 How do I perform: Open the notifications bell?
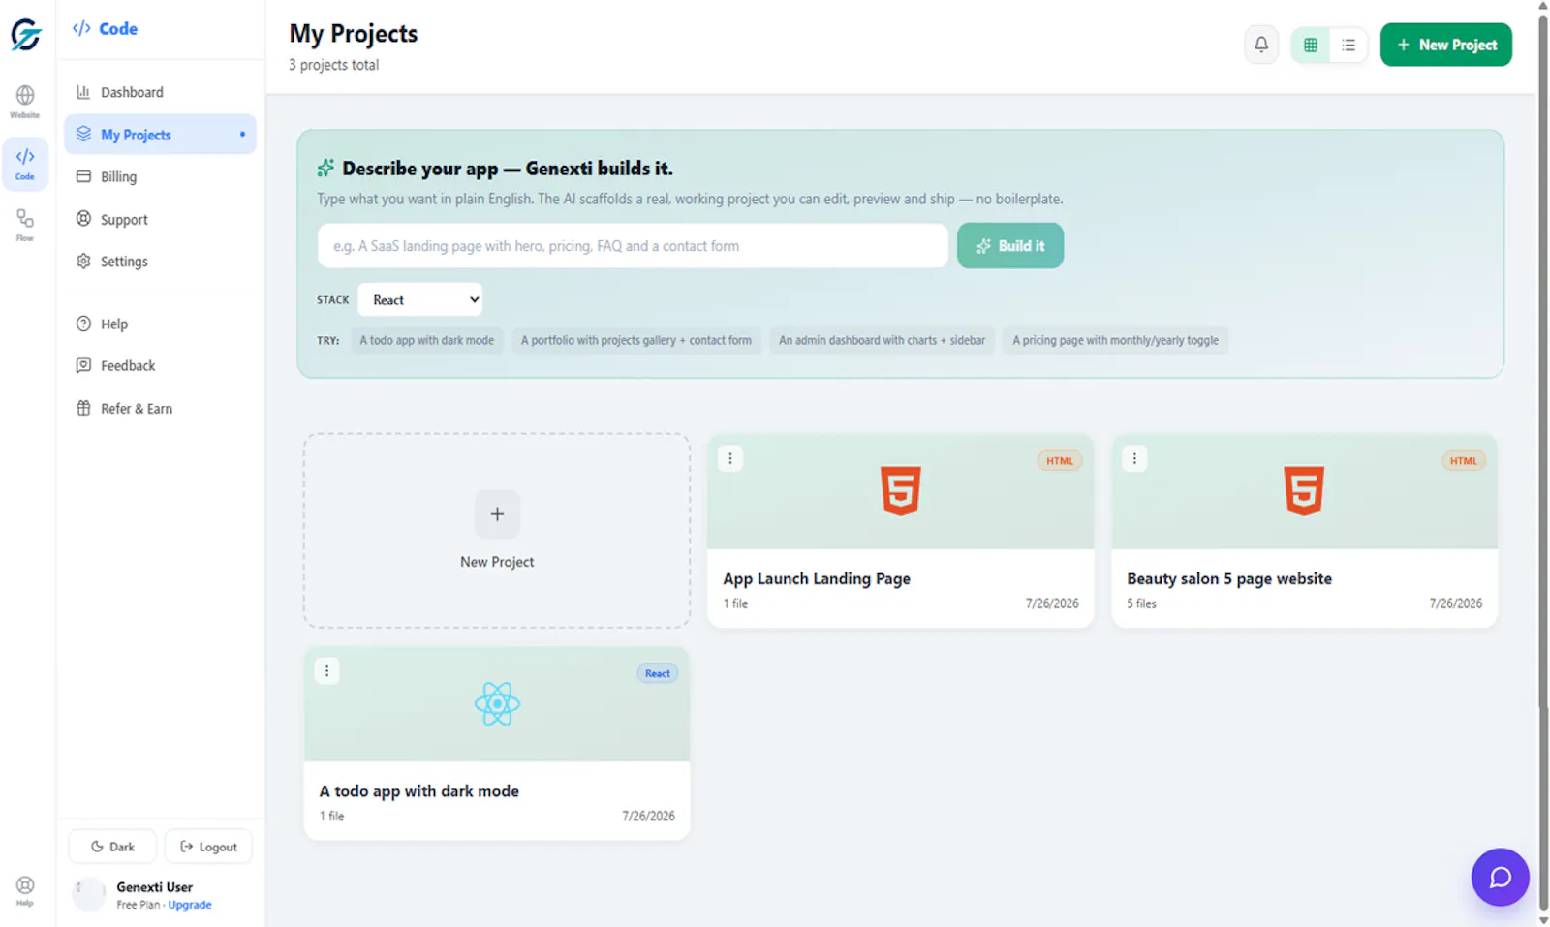1261,45
